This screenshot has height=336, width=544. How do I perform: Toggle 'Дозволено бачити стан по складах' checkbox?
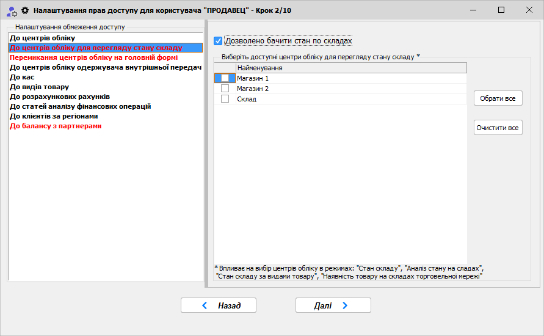coord(218,41)
